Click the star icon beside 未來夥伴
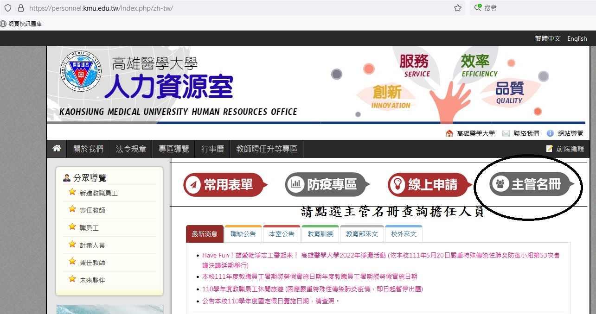 [72, 279]
